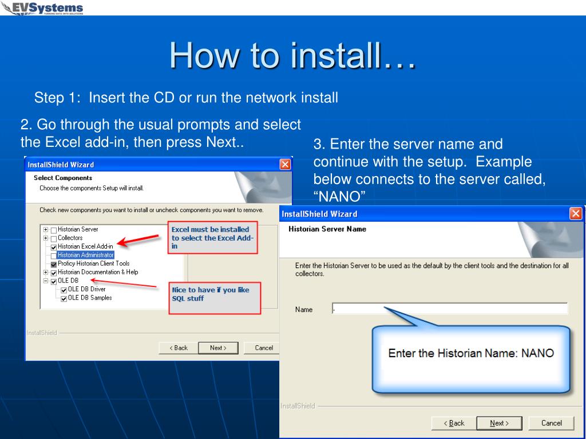
Task: Uncheck the OLE DB Samples checkbox
Action: [x=64, y=298]
